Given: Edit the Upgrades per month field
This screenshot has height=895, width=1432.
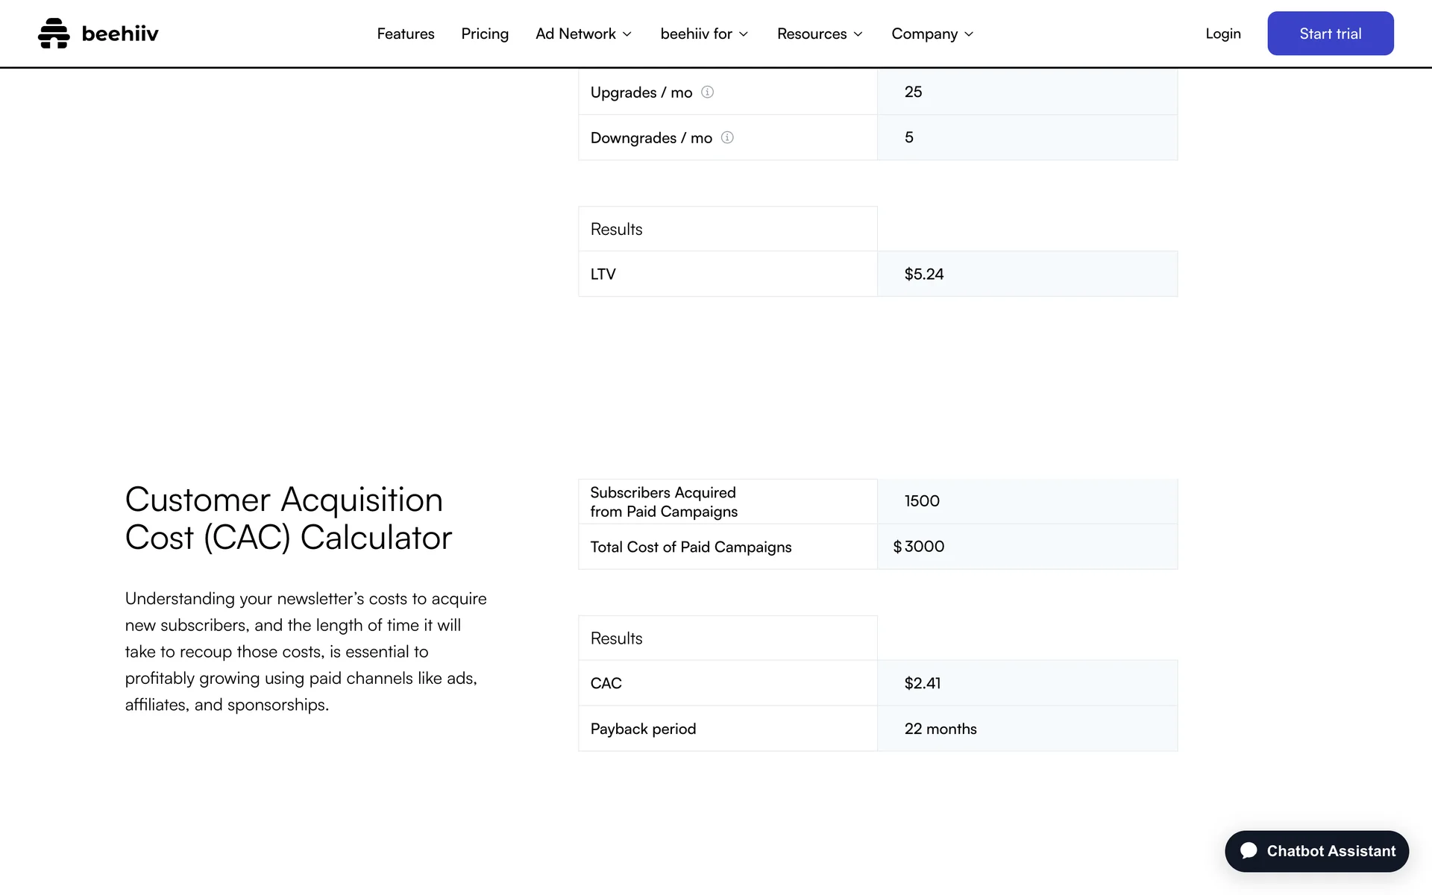Looking at the screenshot, I should click(1026, 92).
